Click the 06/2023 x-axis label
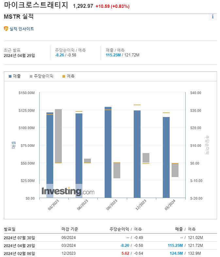The height and width of the screenshot is (257, 220). (x=82, y=205)
